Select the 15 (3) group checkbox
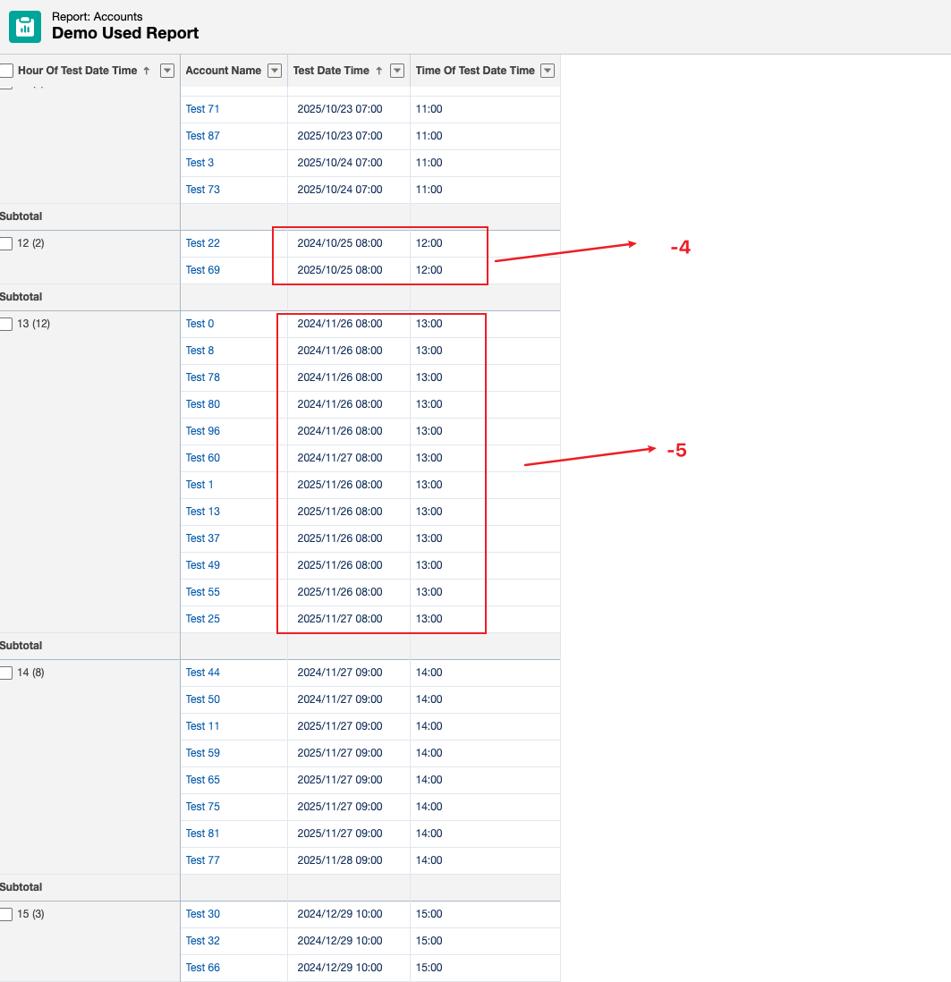 coord(6,914)
